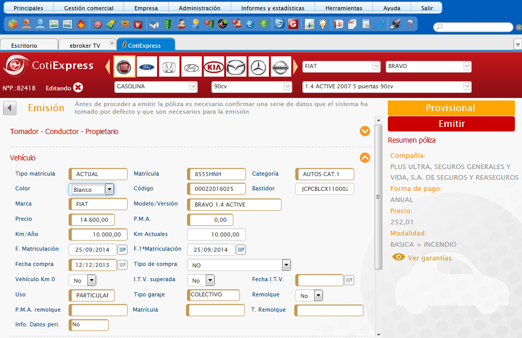522x338 pixels.
Task: Open the Fecha I.T.V. calendar picker
Action: pyautogui.click(x=349, y=280)
